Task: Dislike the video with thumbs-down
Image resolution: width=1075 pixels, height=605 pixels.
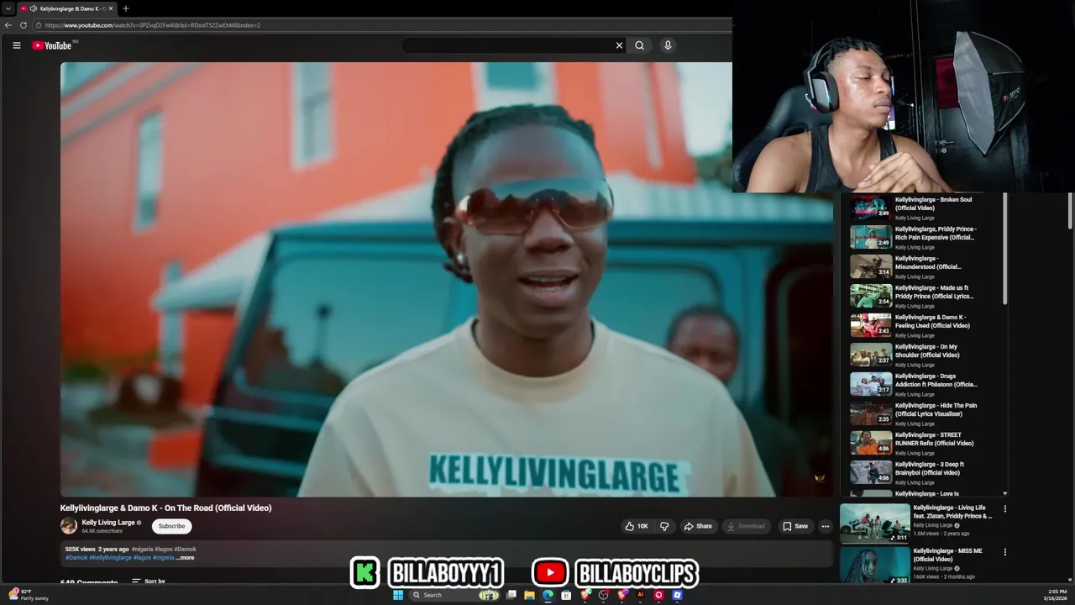Action: pos(664,526)
